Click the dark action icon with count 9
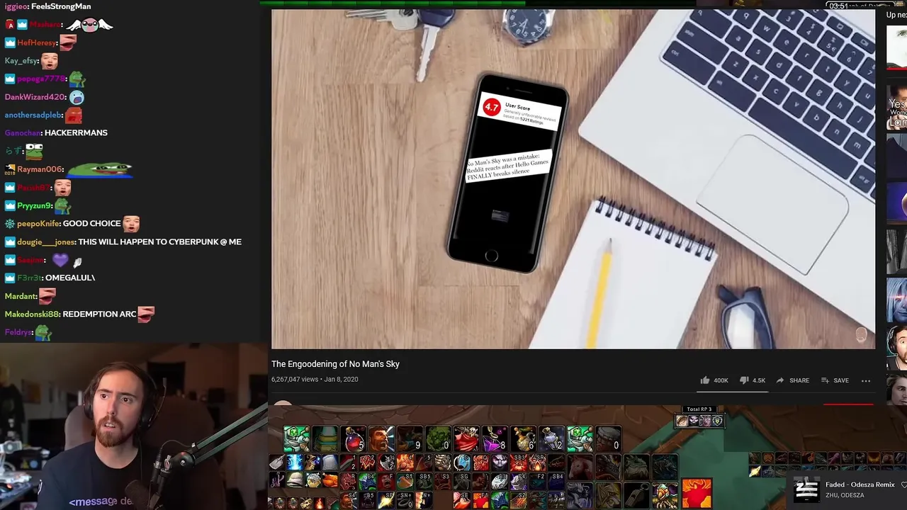This screenshot has width=907, height=510. tap(410, 438)
